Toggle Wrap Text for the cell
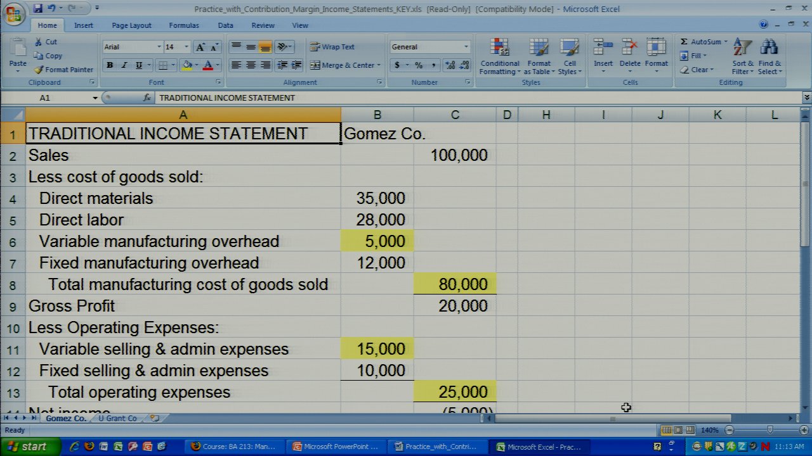This screenshot has height=456, width=812. pyautogui.click(x=332, y=47)
